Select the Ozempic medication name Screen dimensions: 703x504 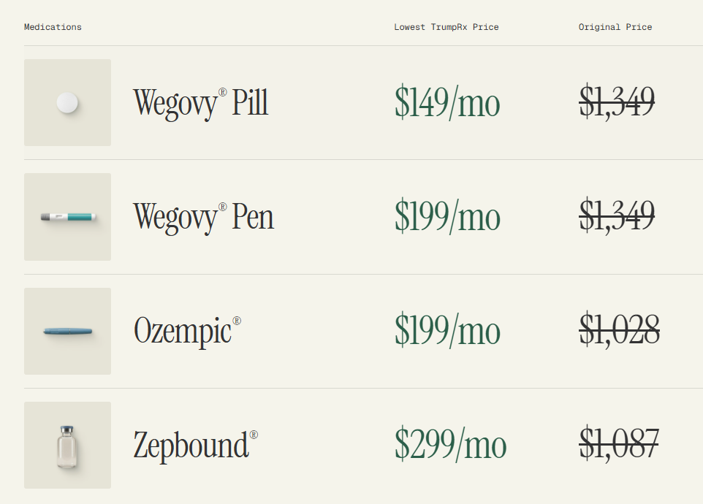[x=183, y=331]
